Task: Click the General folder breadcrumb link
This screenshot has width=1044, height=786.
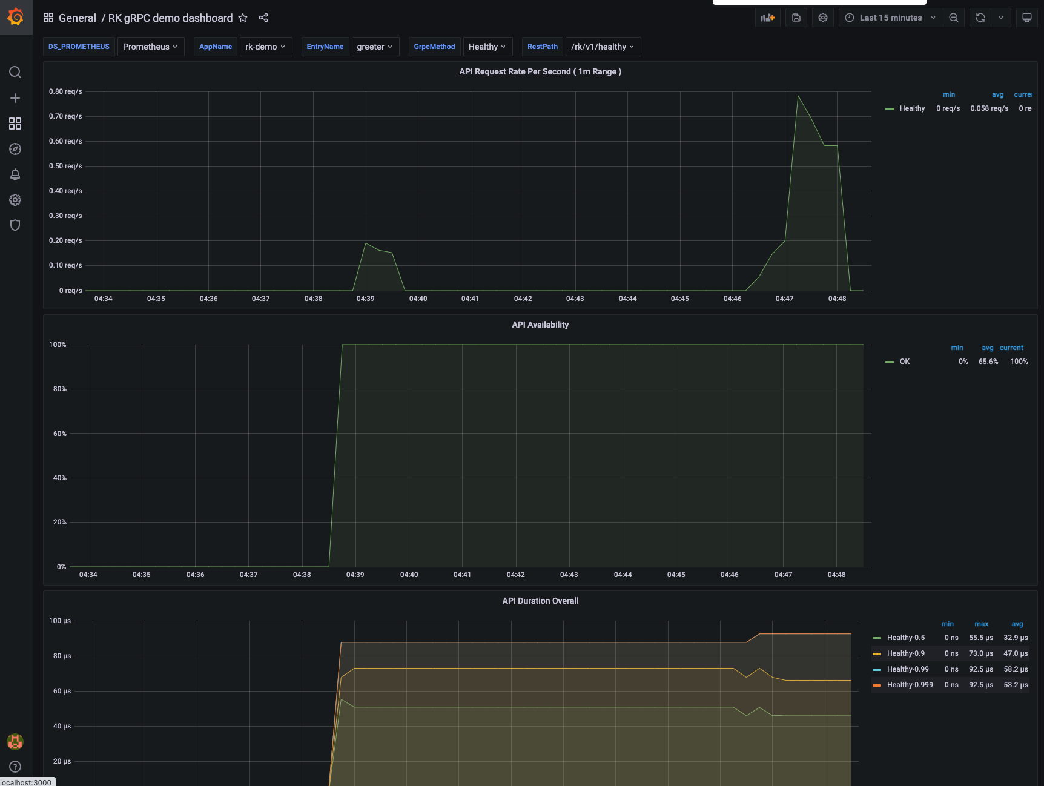Action: [x=77, y=18]
